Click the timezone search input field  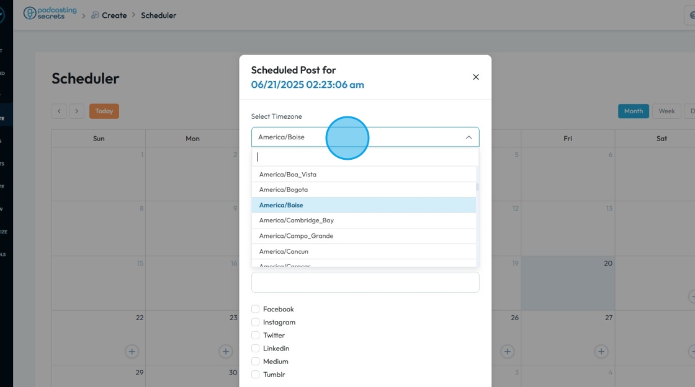tap(365, 157)
